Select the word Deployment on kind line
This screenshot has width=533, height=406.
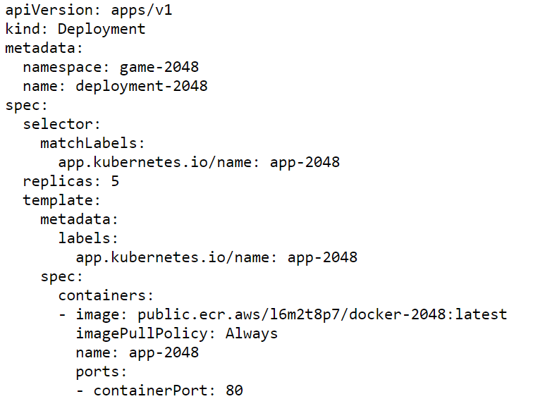click(102, 30)
